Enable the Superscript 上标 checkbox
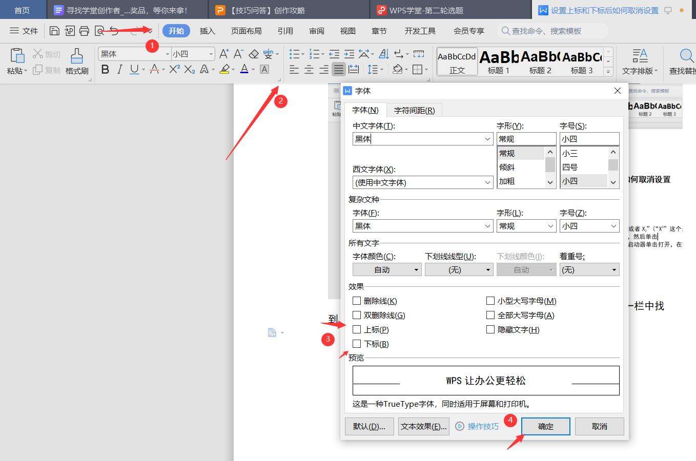The width and height of the screenshot is (696, 461). (357, 329)
